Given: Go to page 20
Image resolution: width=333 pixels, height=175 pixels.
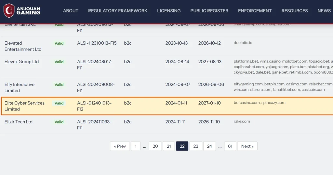Looking at the screenshot, I should 155,146.
